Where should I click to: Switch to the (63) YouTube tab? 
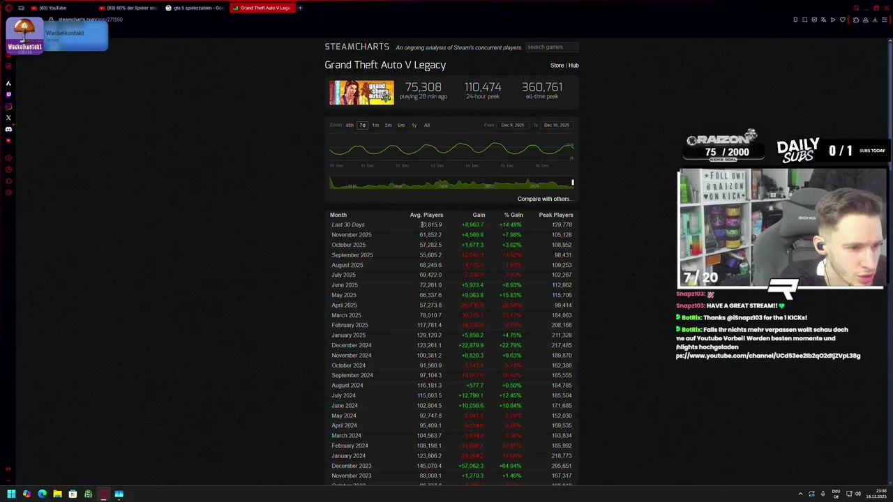tap(59, 8)
